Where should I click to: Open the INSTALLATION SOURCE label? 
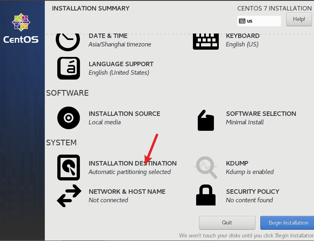coord(124,114)
